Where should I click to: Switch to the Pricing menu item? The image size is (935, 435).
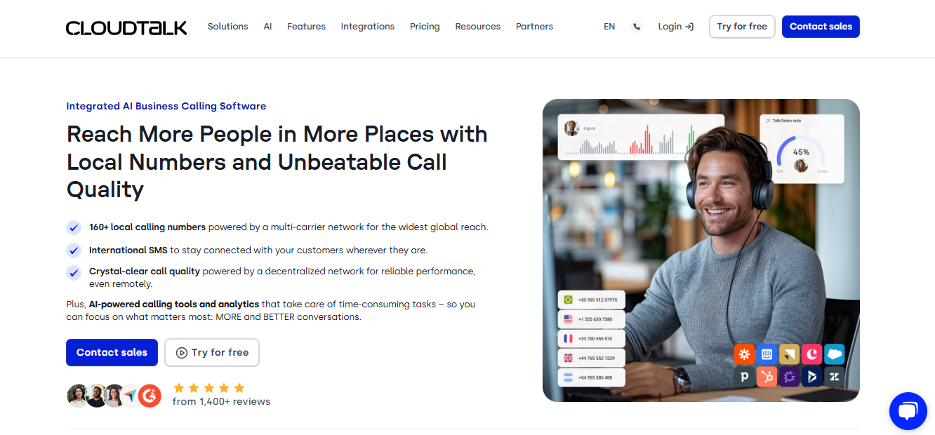click(x=425, y=26)
